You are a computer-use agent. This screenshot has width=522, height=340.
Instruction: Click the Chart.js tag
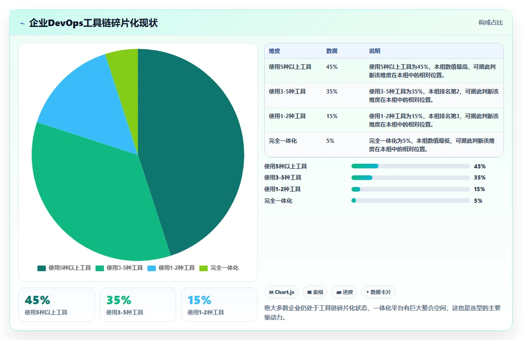tap(282, 292)
